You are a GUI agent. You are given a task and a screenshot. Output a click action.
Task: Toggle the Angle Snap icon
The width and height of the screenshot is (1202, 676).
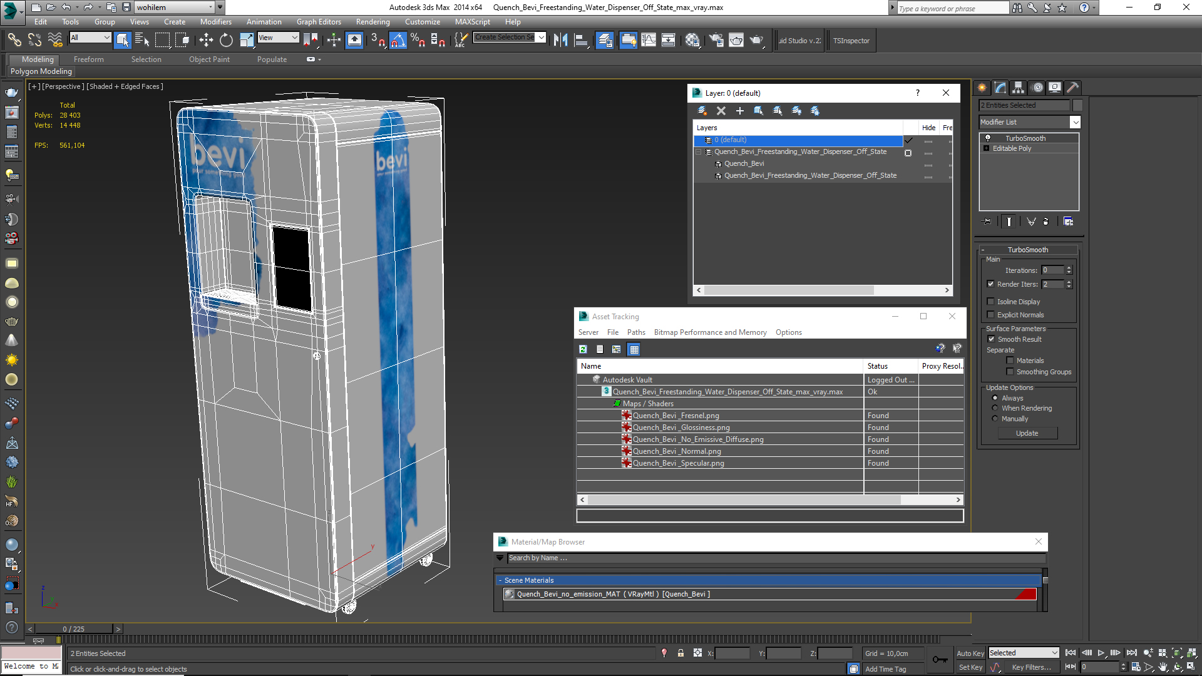point(398,41)
